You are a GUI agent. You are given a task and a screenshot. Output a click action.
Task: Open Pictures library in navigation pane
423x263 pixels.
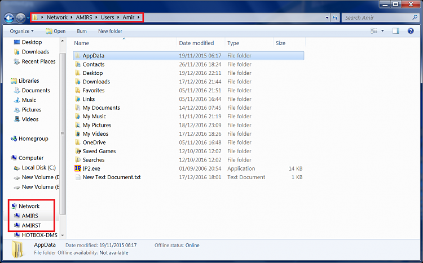31,110
